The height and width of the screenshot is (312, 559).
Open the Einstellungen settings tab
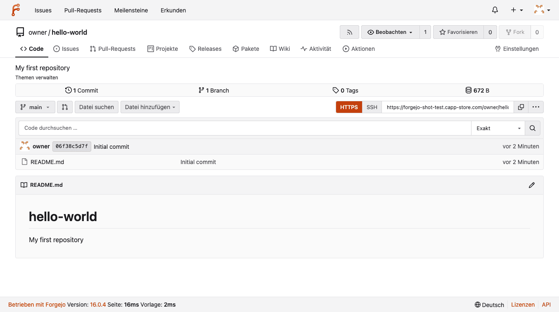(517, 49)
